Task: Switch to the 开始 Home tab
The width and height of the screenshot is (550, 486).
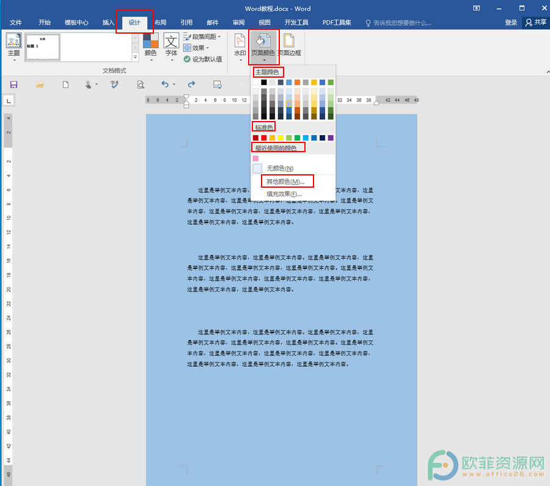Action: pos(45,23)
